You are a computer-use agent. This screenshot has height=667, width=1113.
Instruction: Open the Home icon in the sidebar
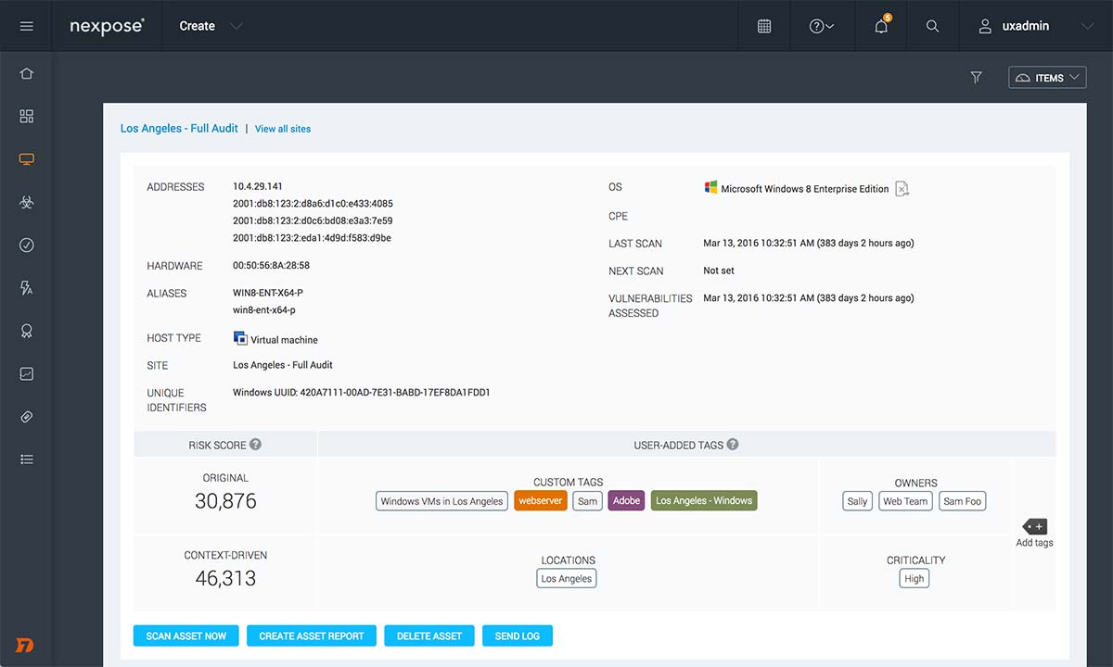tap(26, 72)
